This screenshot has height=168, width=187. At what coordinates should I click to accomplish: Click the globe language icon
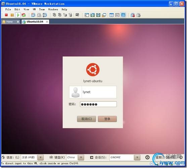point(3,157)
